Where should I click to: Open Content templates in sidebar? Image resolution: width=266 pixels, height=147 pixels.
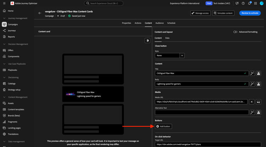click(x=16, y=109)
